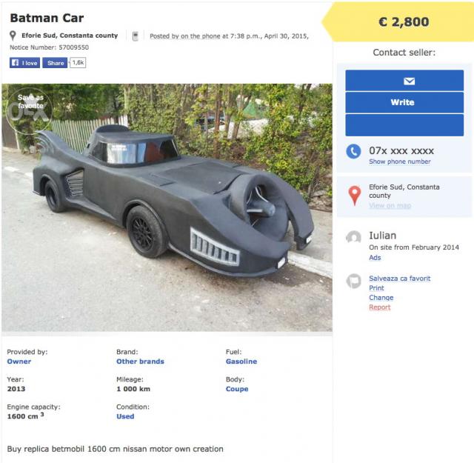Click the blue phone icon
The height and width of the screenshot is (463, 474).
(353, 152)
